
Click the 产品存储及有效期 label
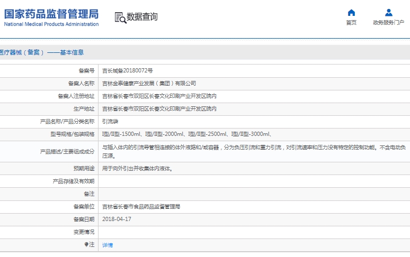click(74, 181)
